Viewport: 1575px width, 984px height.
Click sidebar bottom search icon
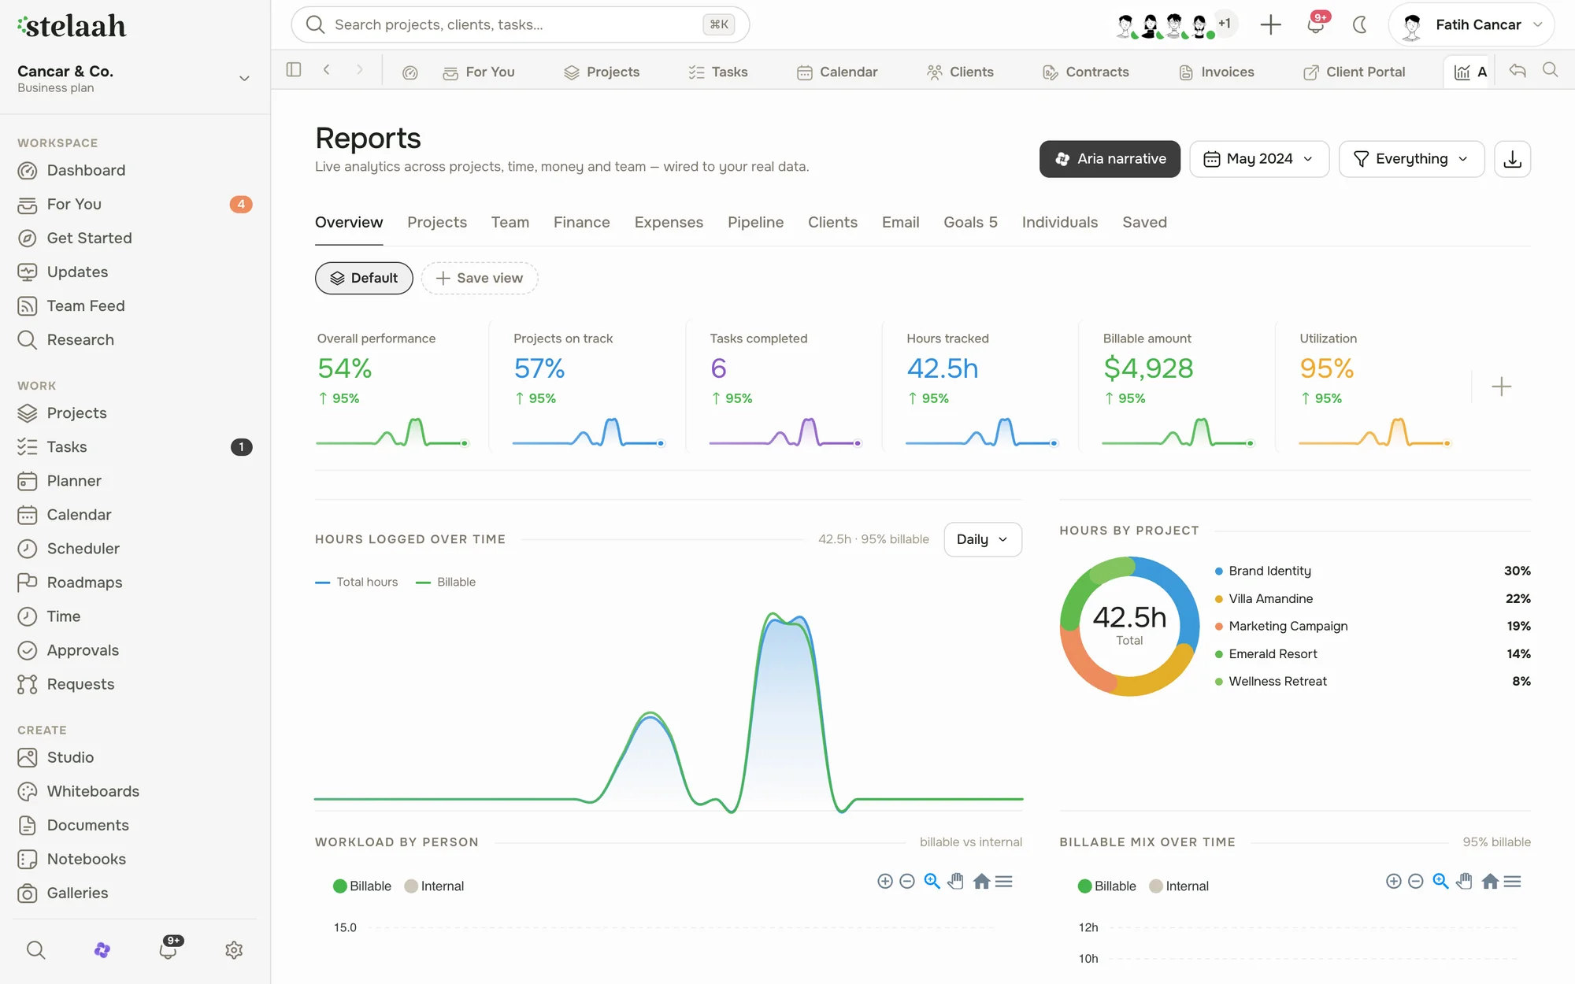point(35,950)
